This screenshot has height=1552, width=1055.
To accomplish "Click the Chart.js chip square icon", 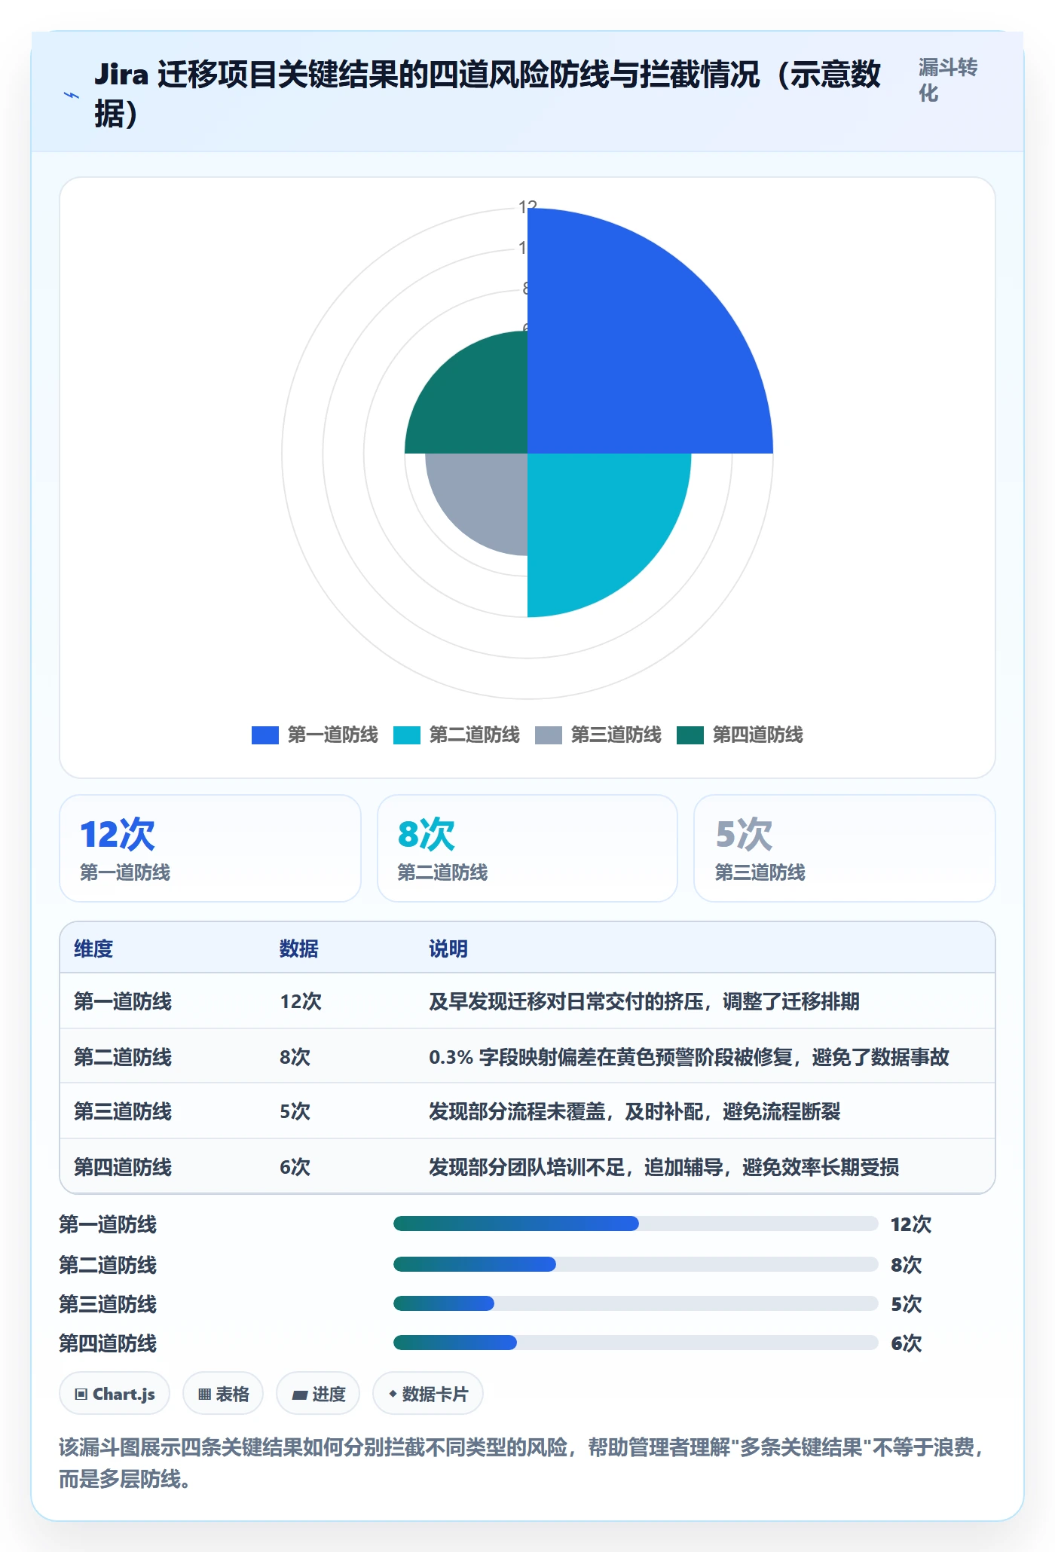I will click(x=81, y=1394).
